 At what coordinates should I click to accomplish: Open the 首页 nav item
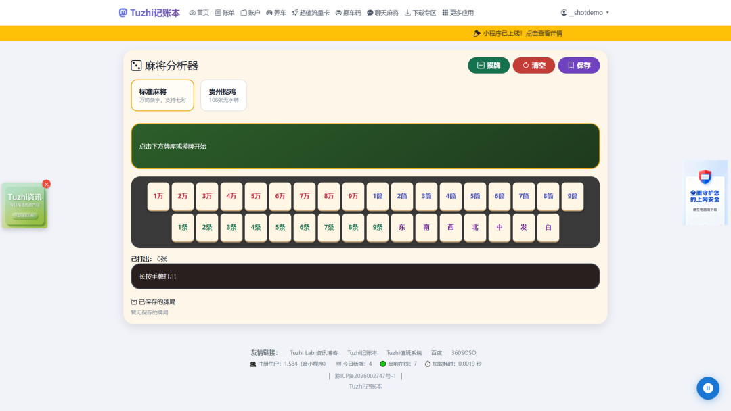pos(199,13)
